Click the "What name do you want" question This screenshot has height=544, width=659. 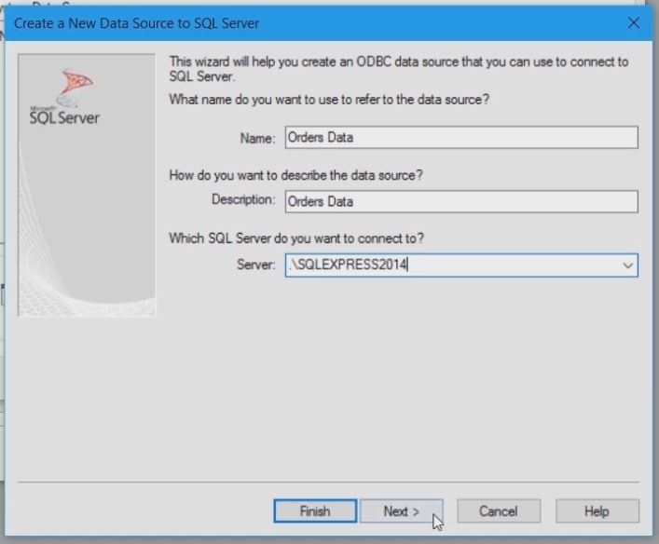click(x=329, y=100)
